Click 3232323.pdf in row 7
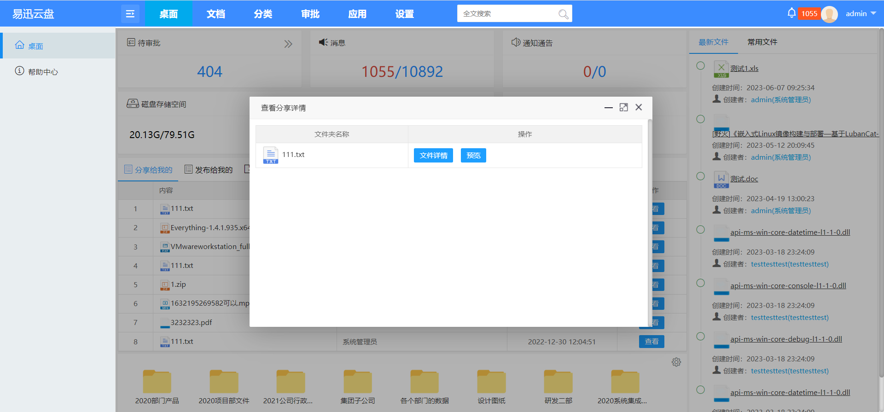 pyautogui.click(x=191, y=323)
